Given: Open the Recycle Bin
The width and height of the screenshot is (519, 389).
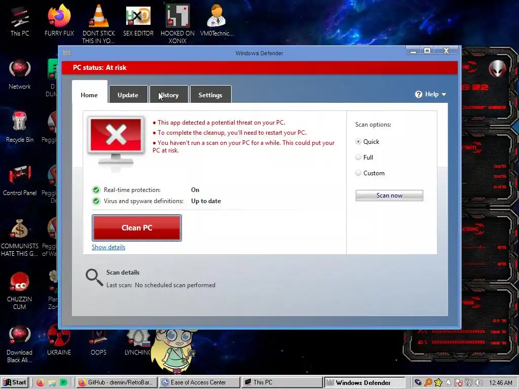Looking at the screenshot, I should tap(20, 127).
